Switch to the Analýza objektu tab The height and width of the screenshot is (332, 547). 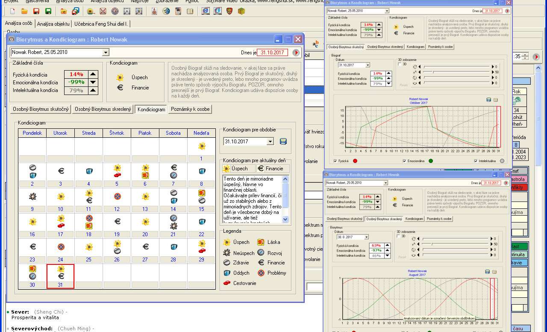click(x=53, y=24)
